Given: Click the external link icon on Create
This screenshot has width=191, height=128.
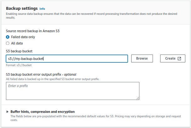Looking at the screenshot, I should coord(179,59).
